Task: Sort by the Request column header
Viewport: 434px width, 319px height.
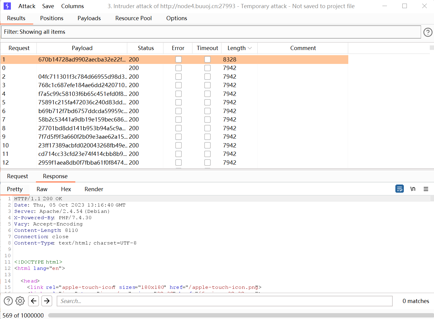Action: (19, 48)
